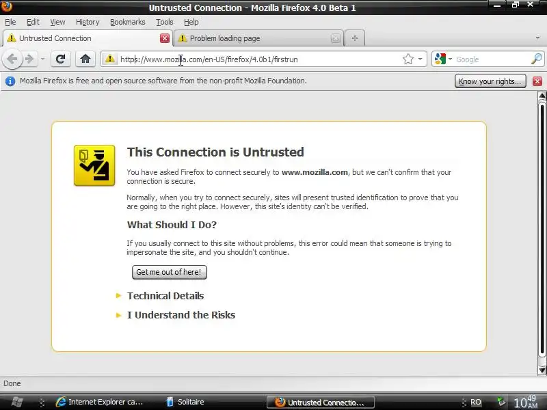
Task: Click the system tray network icon
Action: pos(501,402)
